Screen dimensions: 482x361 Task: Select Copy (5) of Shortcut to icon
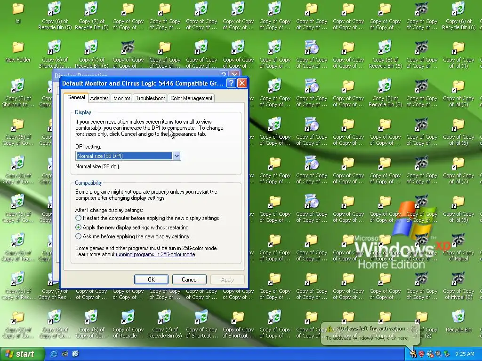pos(18,93)
